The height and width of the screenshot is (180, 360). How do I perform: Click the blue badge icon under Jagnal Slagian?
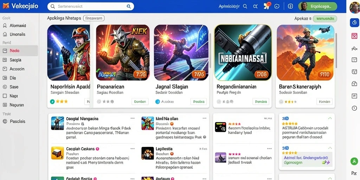pos(157,102)
